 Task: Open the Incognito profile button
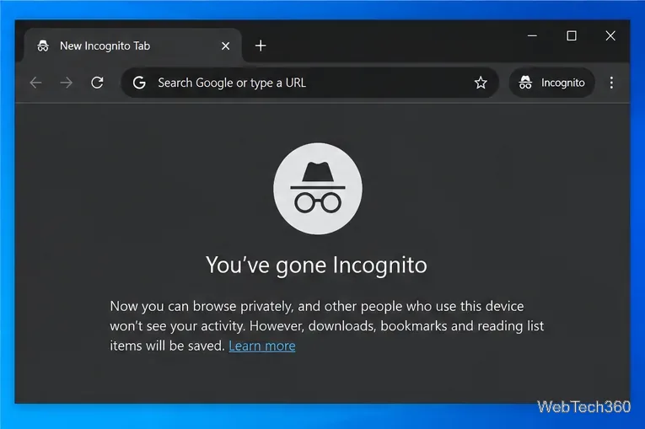click(x=551, y=83)
